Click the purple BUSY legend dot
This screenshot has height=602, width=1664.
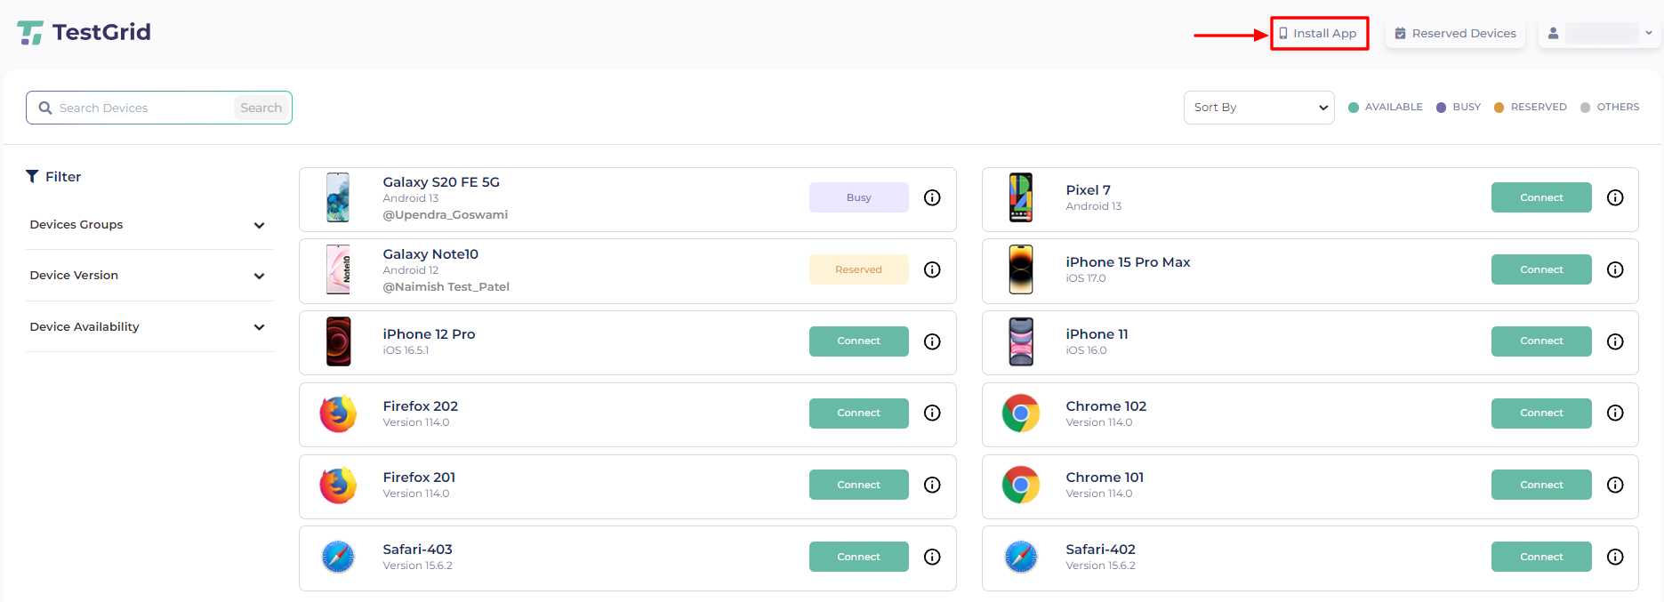(x=1442, y=108)
